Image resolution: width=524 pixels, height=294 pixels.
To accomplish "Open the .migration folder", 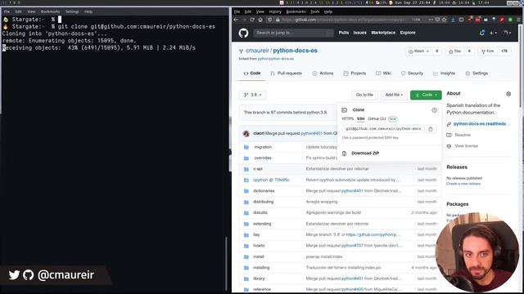I will 262,147.
